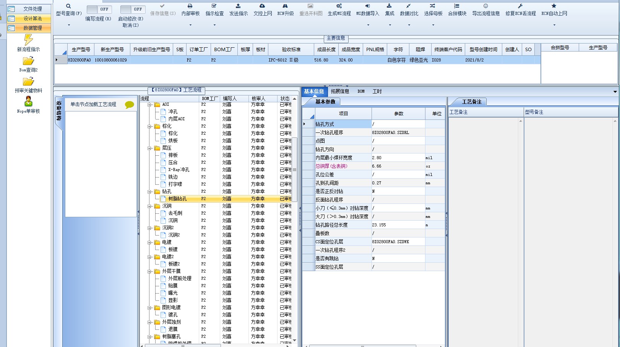Click the 文件处理 sidebar icon
Viewport: 620px width, 347px height.
[x=11, y=9]
